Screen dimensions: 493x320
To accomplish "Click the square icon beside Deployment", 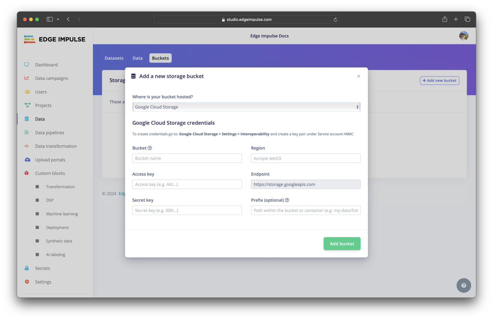I will click(37, 228).
